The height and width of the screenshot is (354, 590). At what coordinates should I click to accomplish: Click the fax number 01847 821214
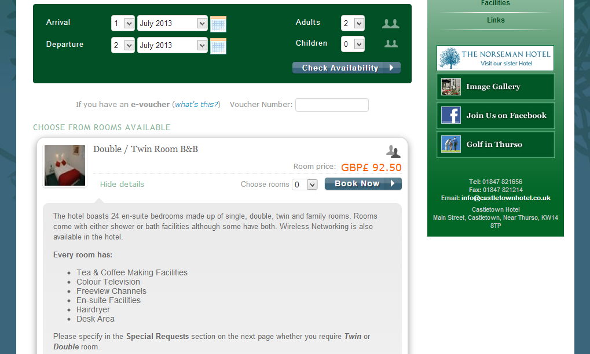tap(503, 190)
